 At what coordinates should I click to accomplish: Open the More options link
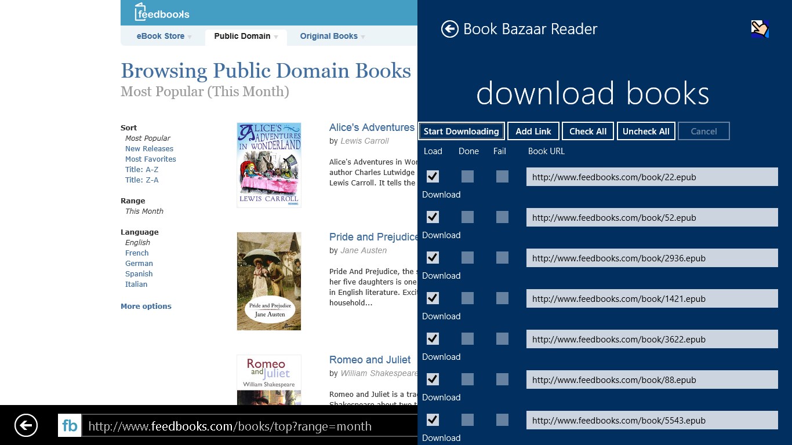pyautogui.click(x=146, y=306)
